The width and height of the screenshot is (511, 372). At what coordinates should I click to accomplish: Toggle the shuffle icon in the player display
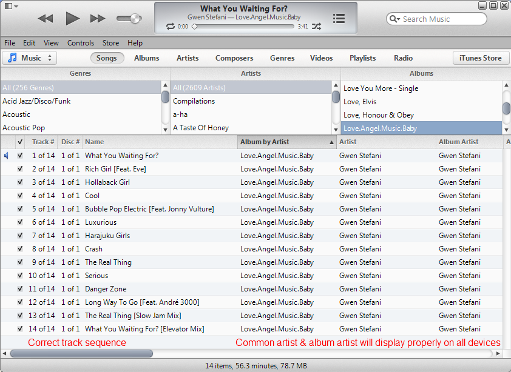(316, 27)
